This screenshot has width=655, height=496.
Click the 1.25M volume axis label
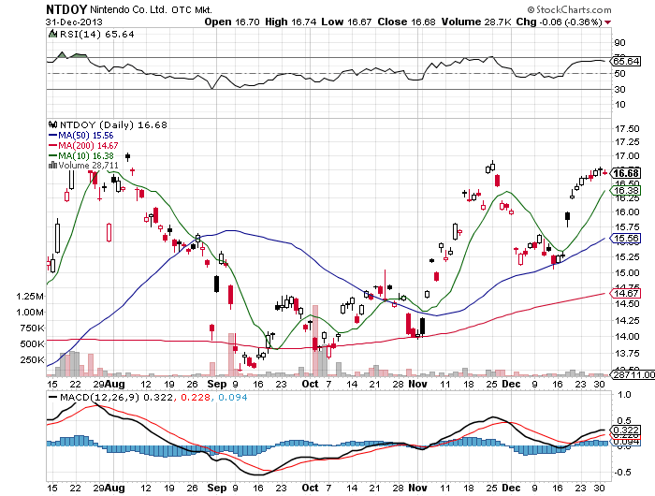tap(30, 297)
